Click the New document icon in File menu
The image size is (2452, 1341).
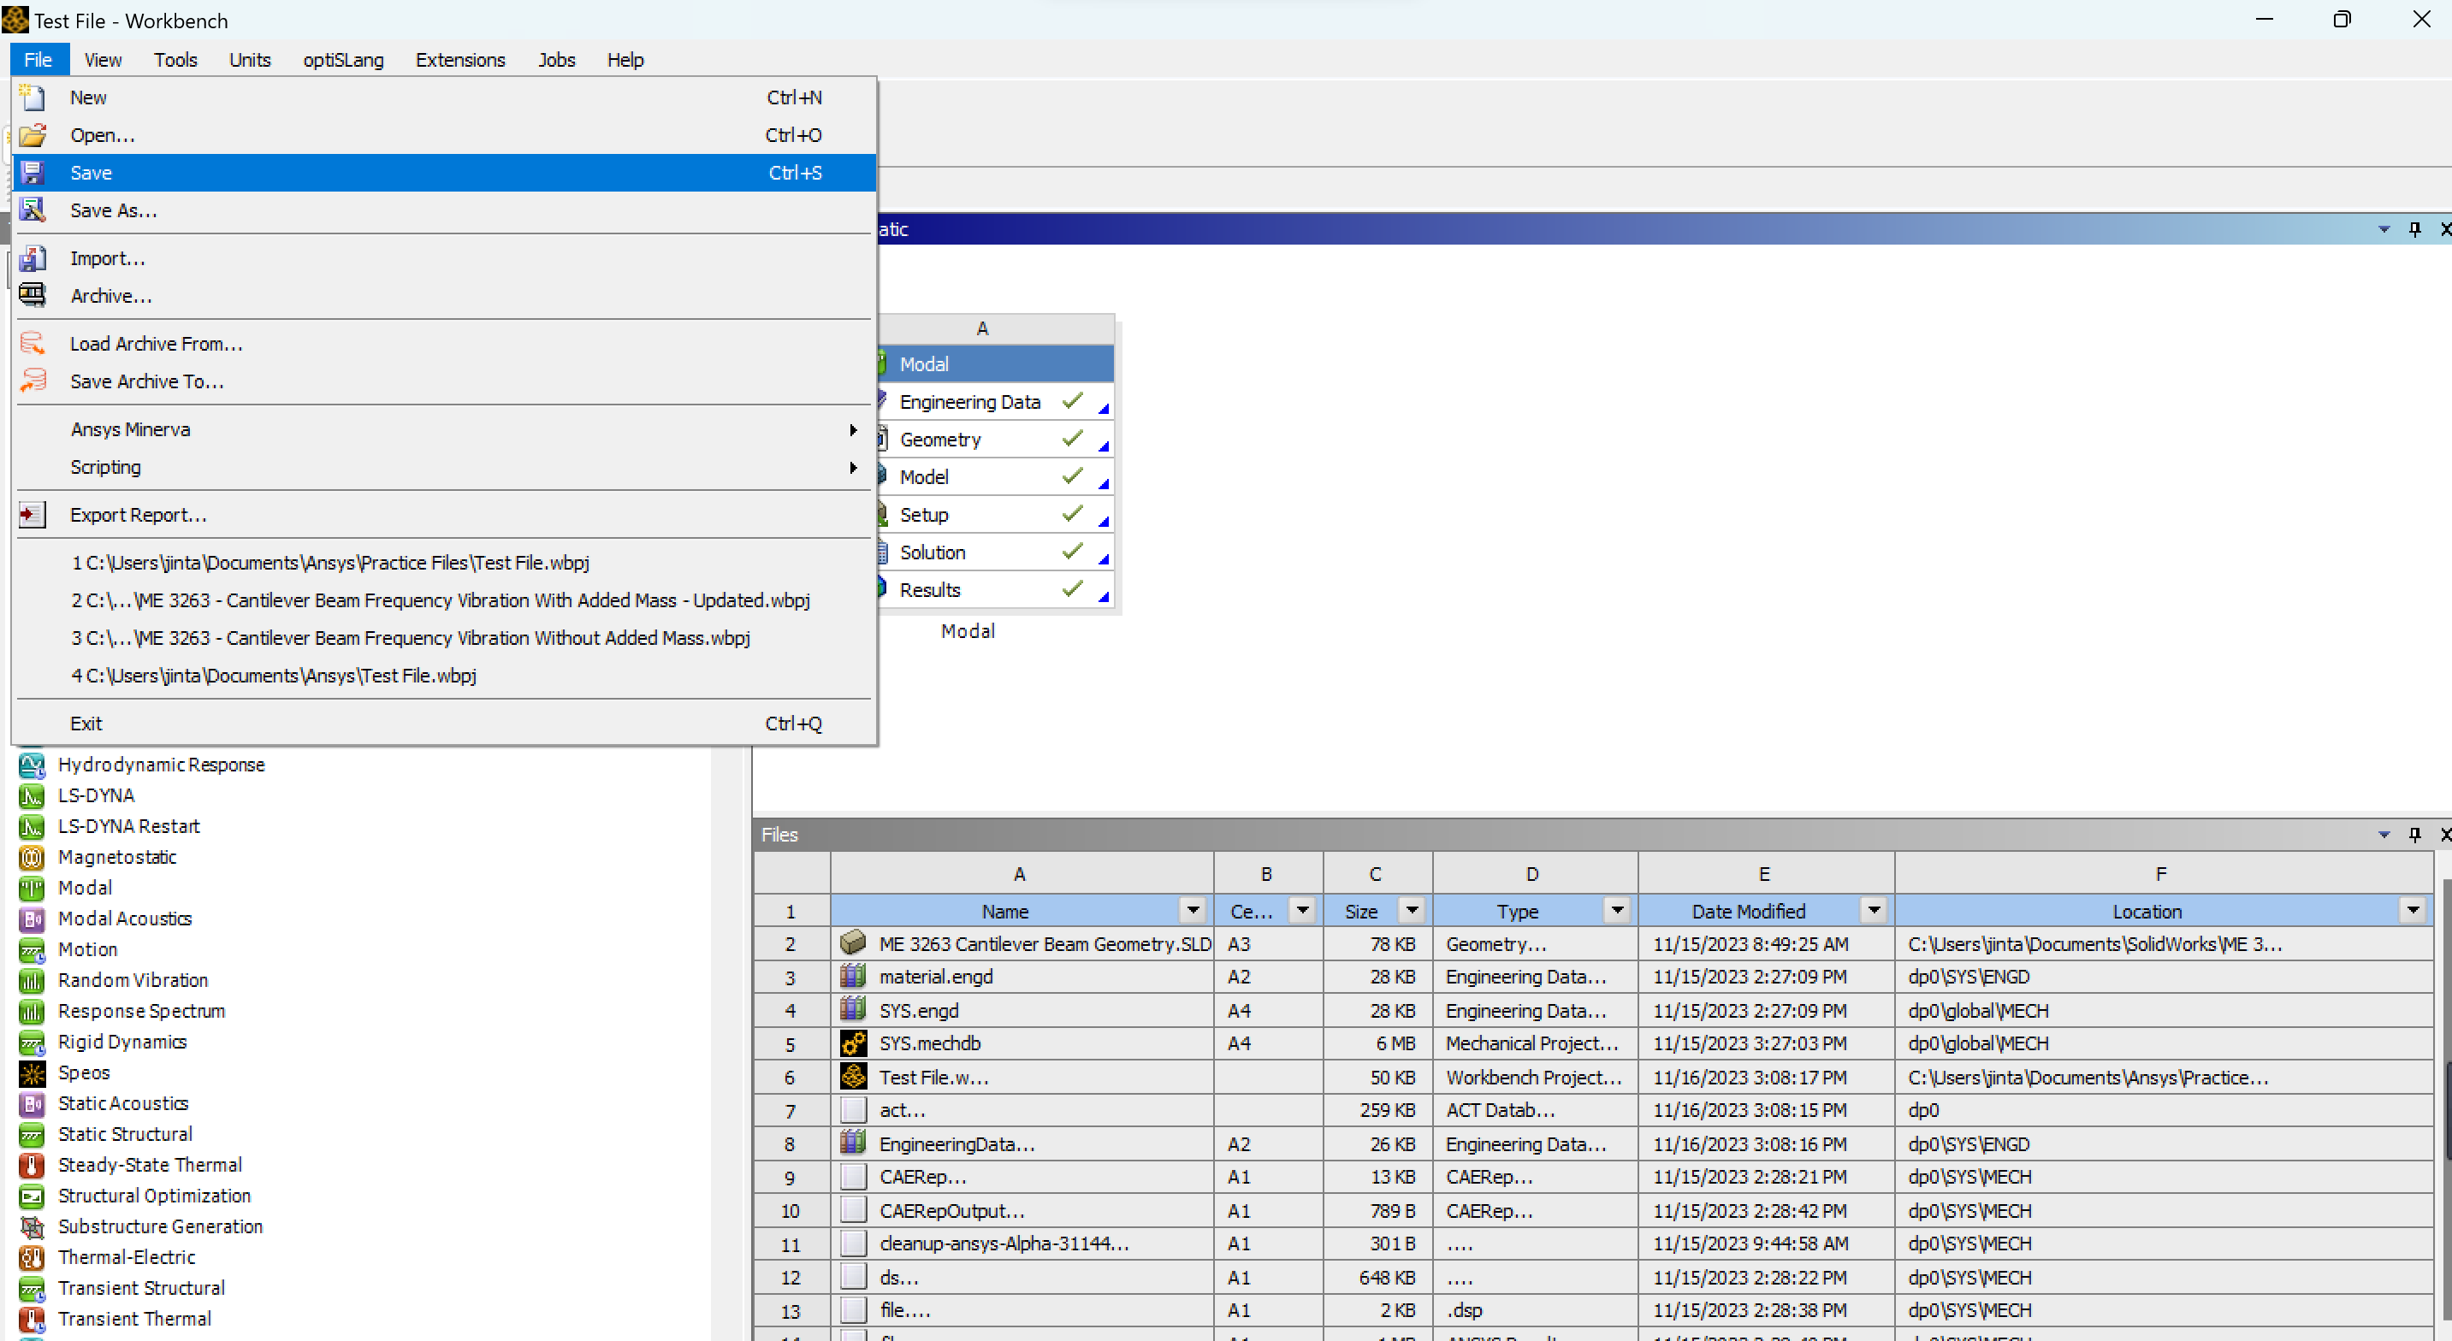pos(32,97)
